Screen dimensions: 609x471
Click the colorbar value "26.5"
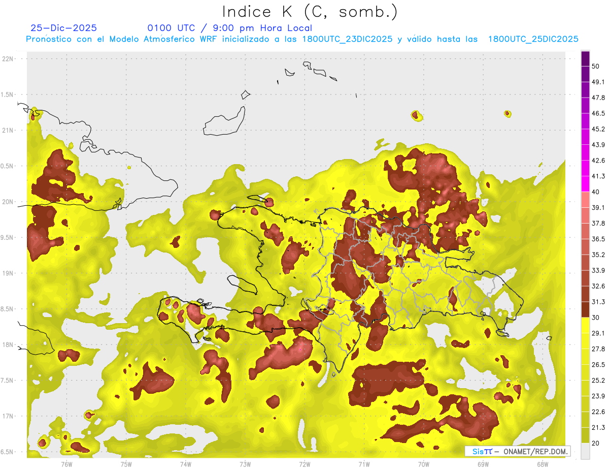pos(598,364)
